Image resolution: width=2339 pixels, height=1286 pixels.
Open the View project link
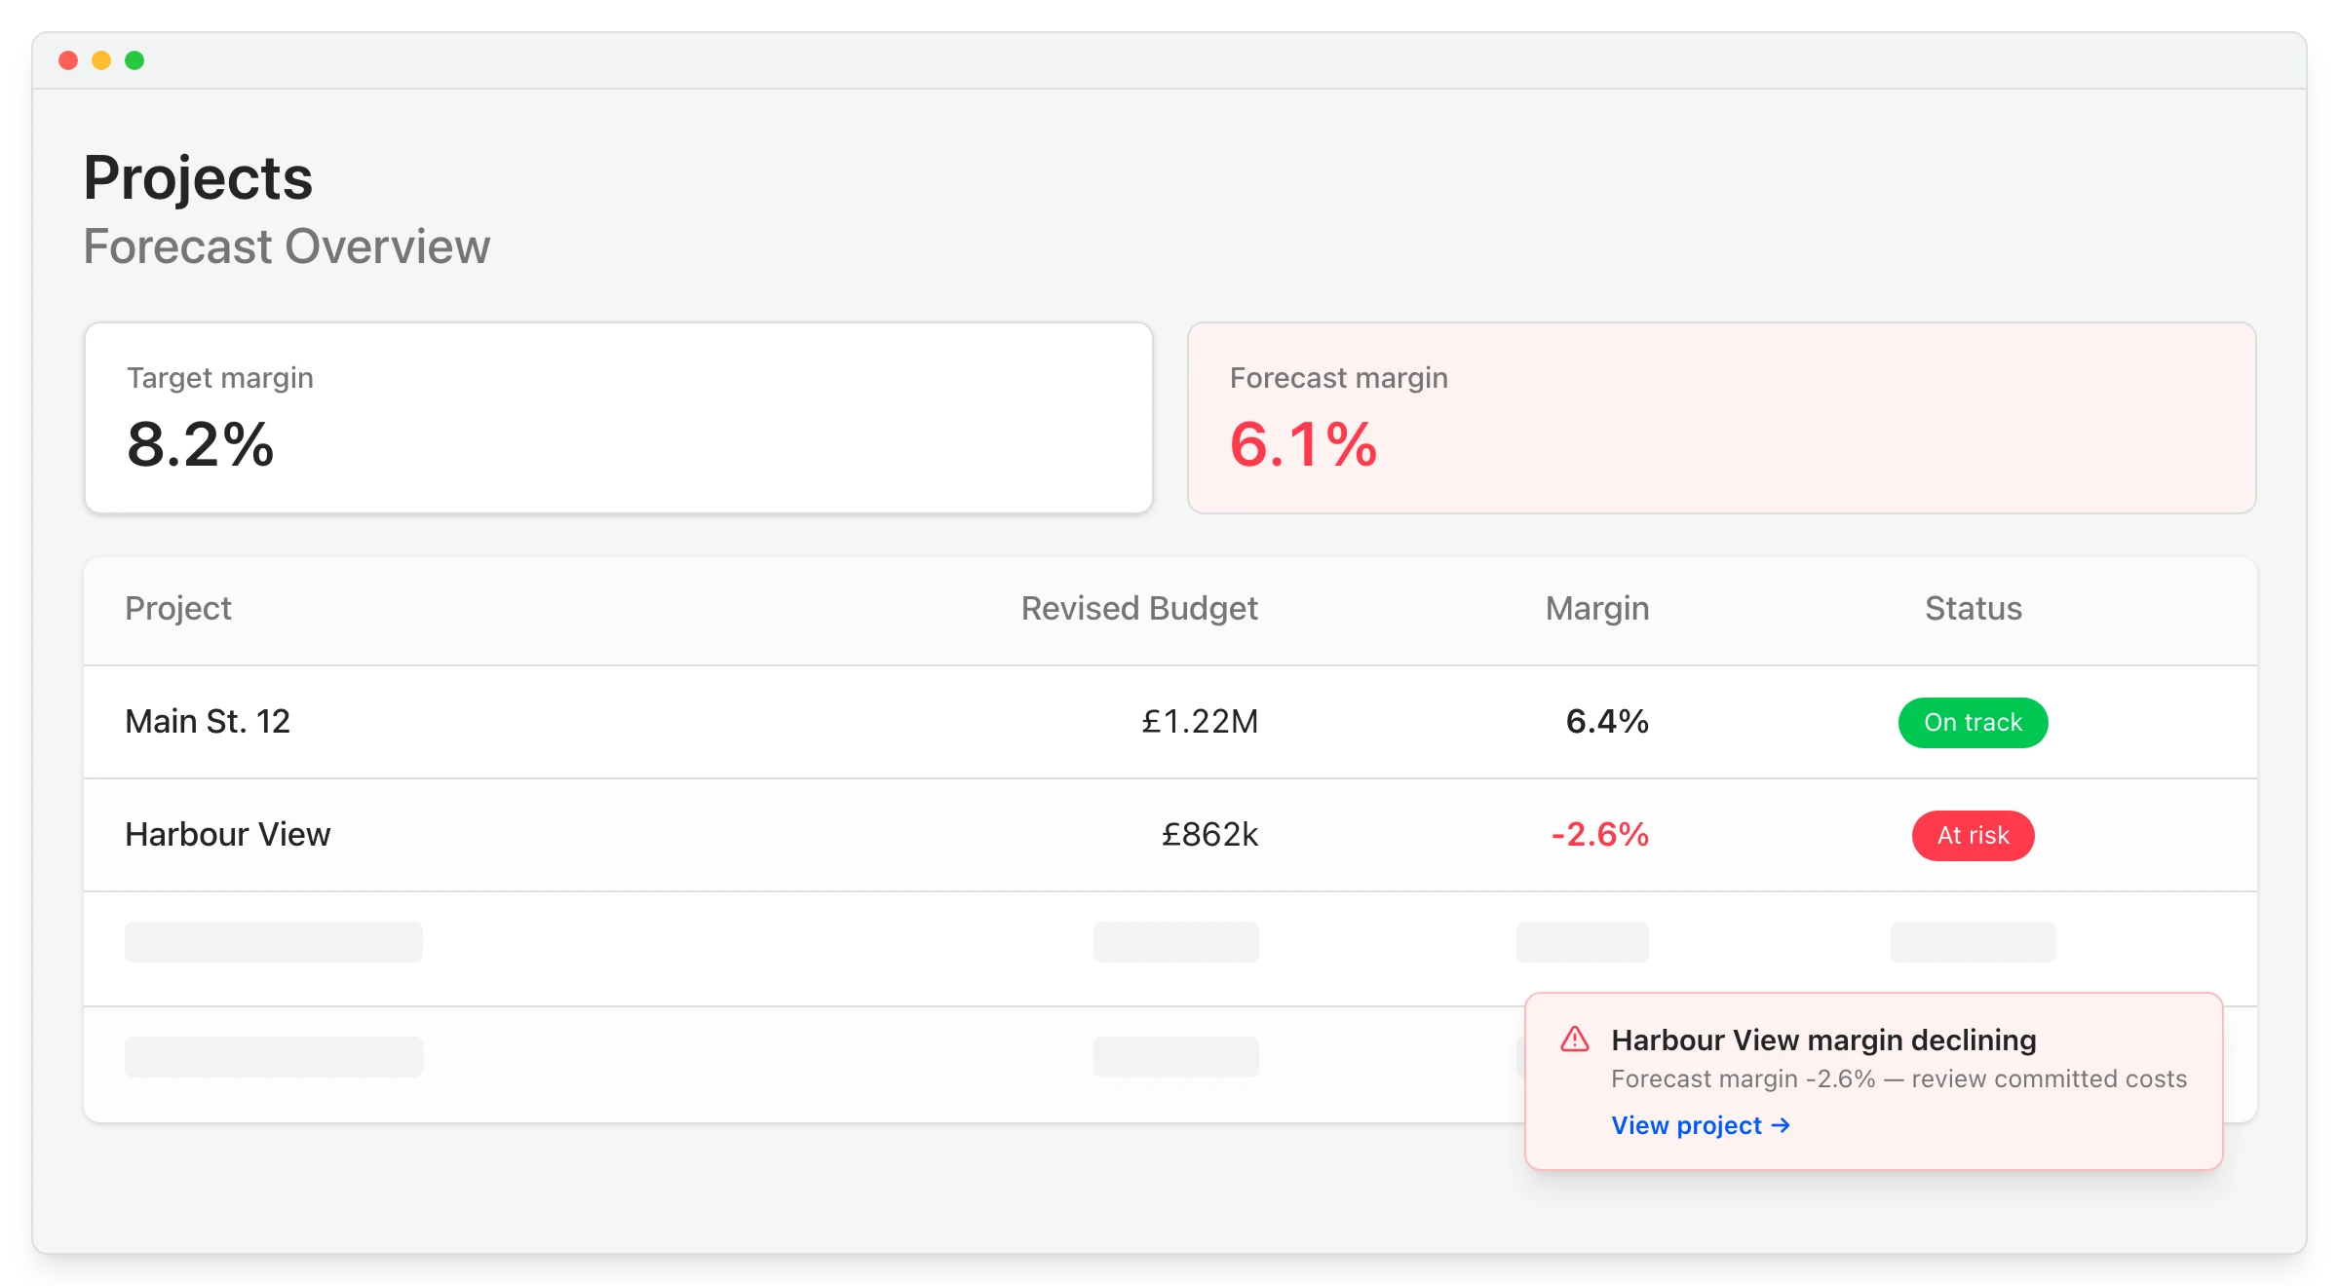tap(1701, 1125)
